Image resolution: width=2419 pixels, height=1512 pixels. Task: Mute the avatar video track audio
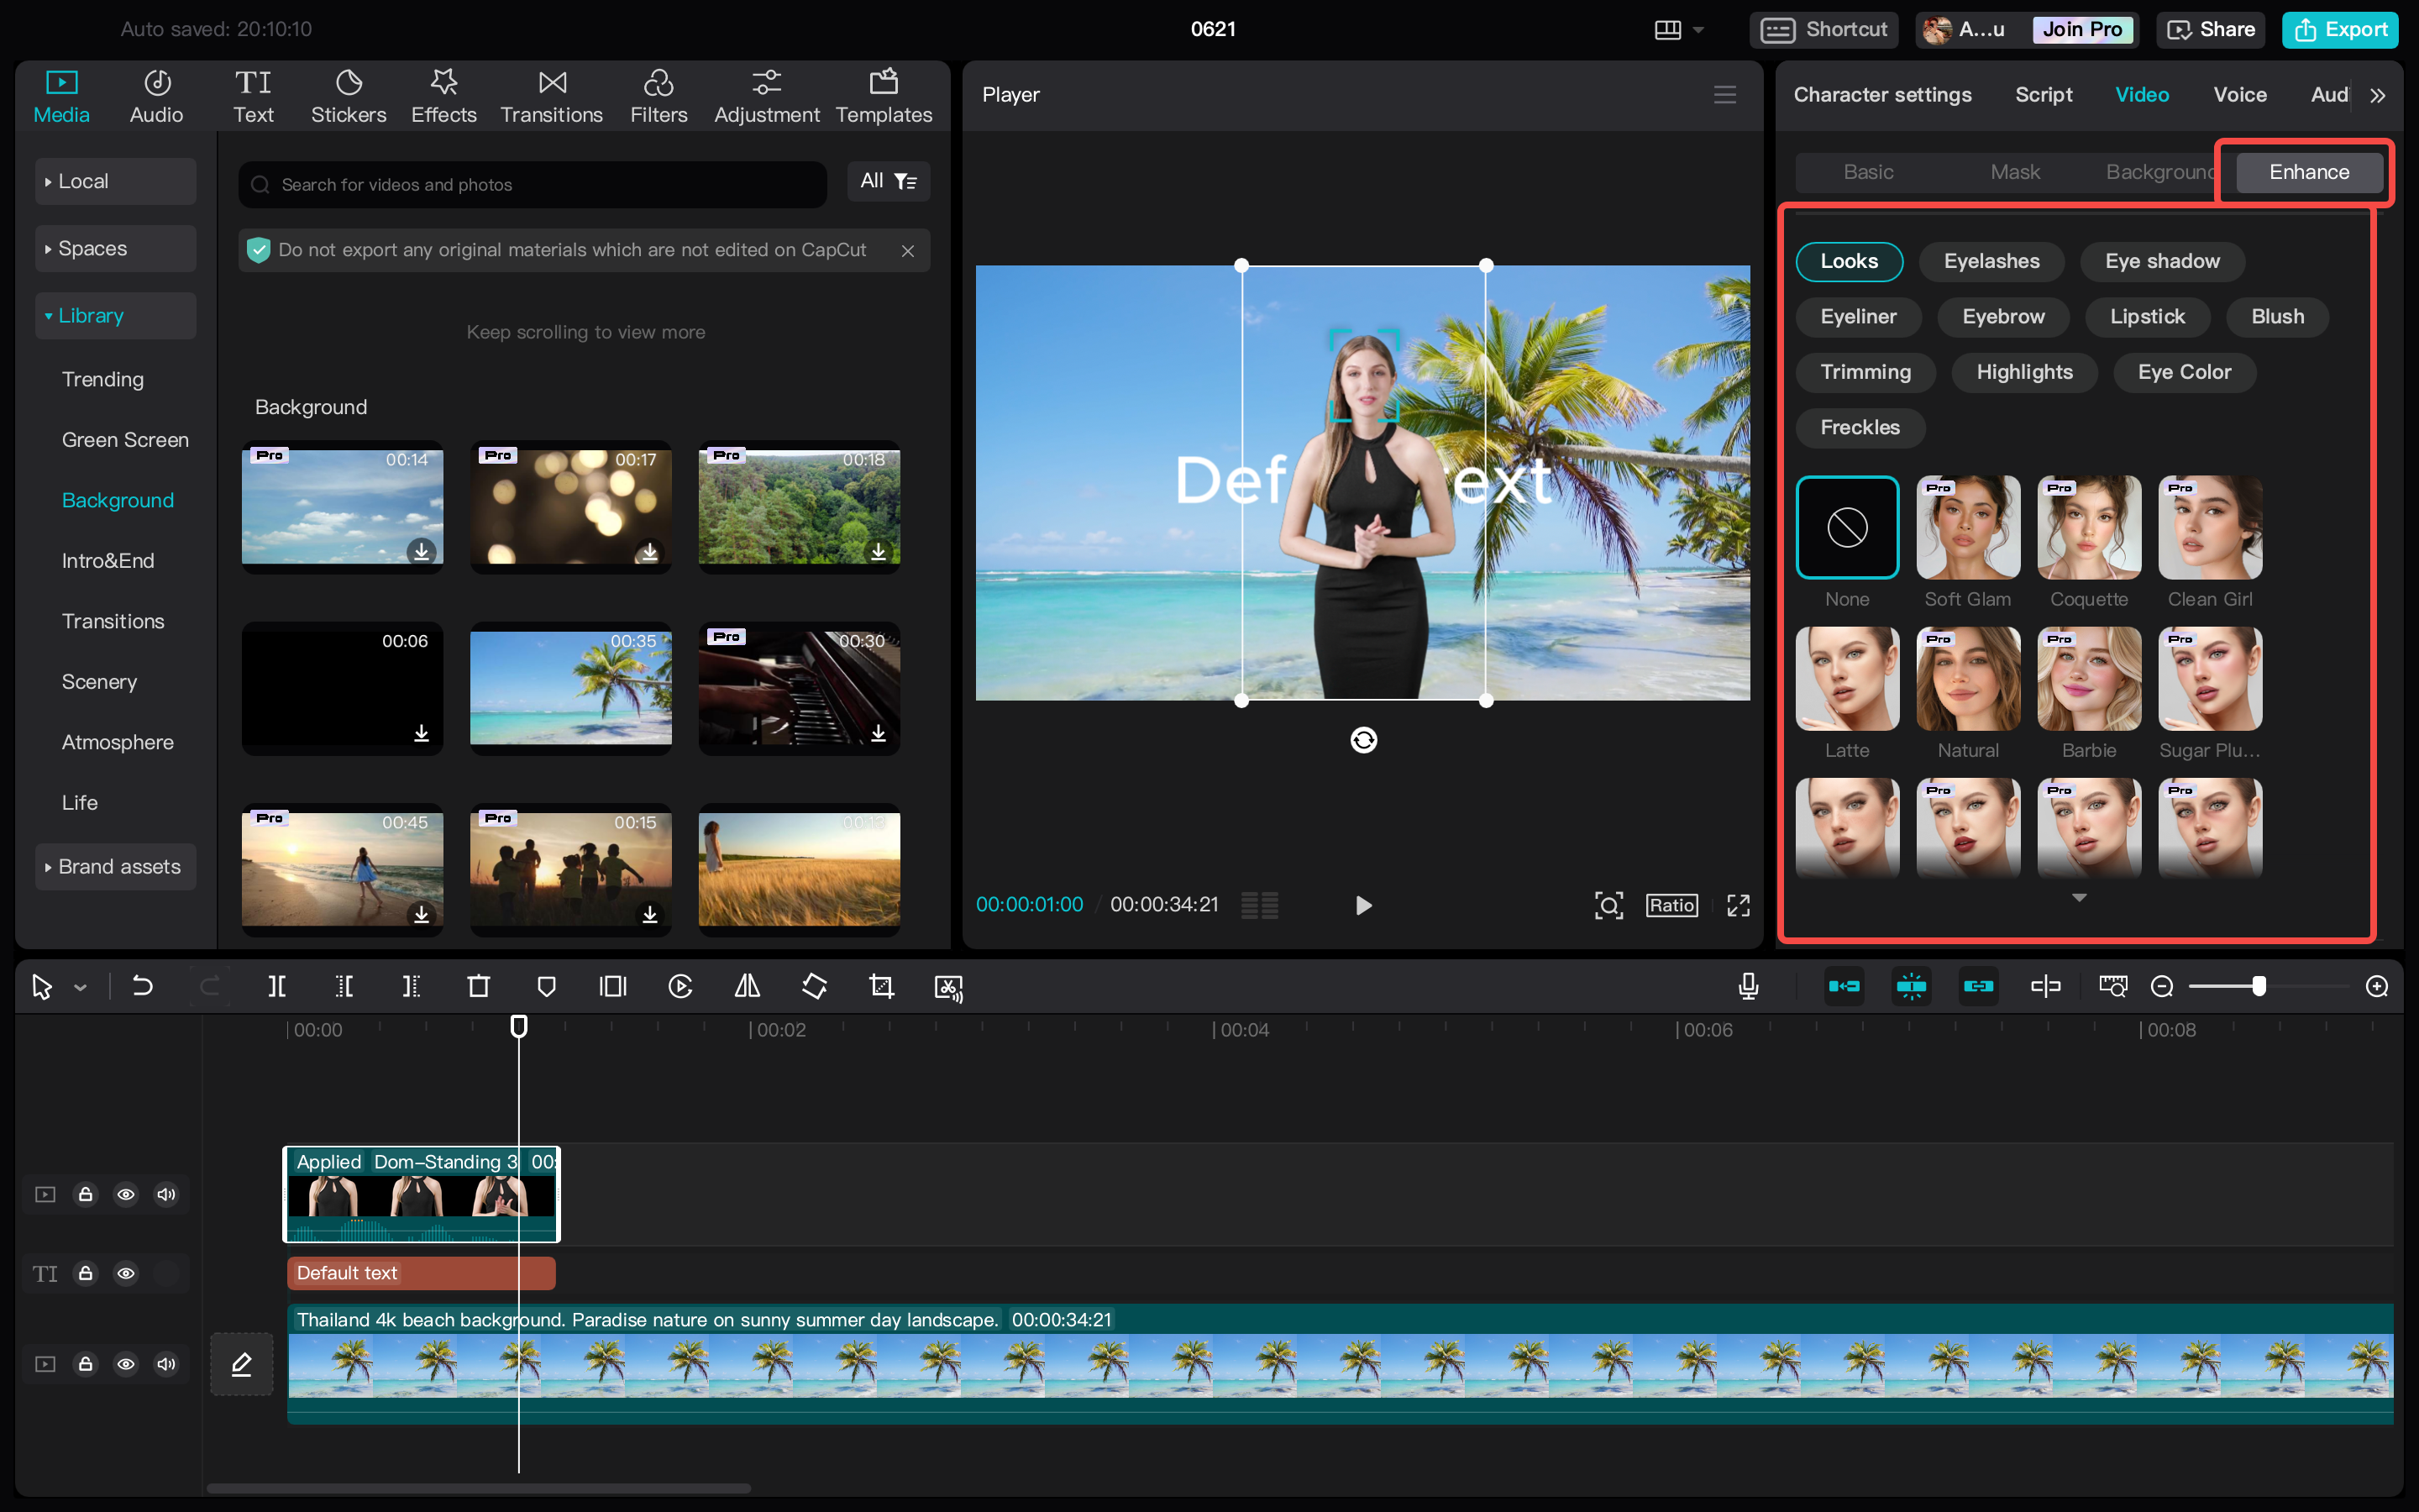tap(166, 1194)
